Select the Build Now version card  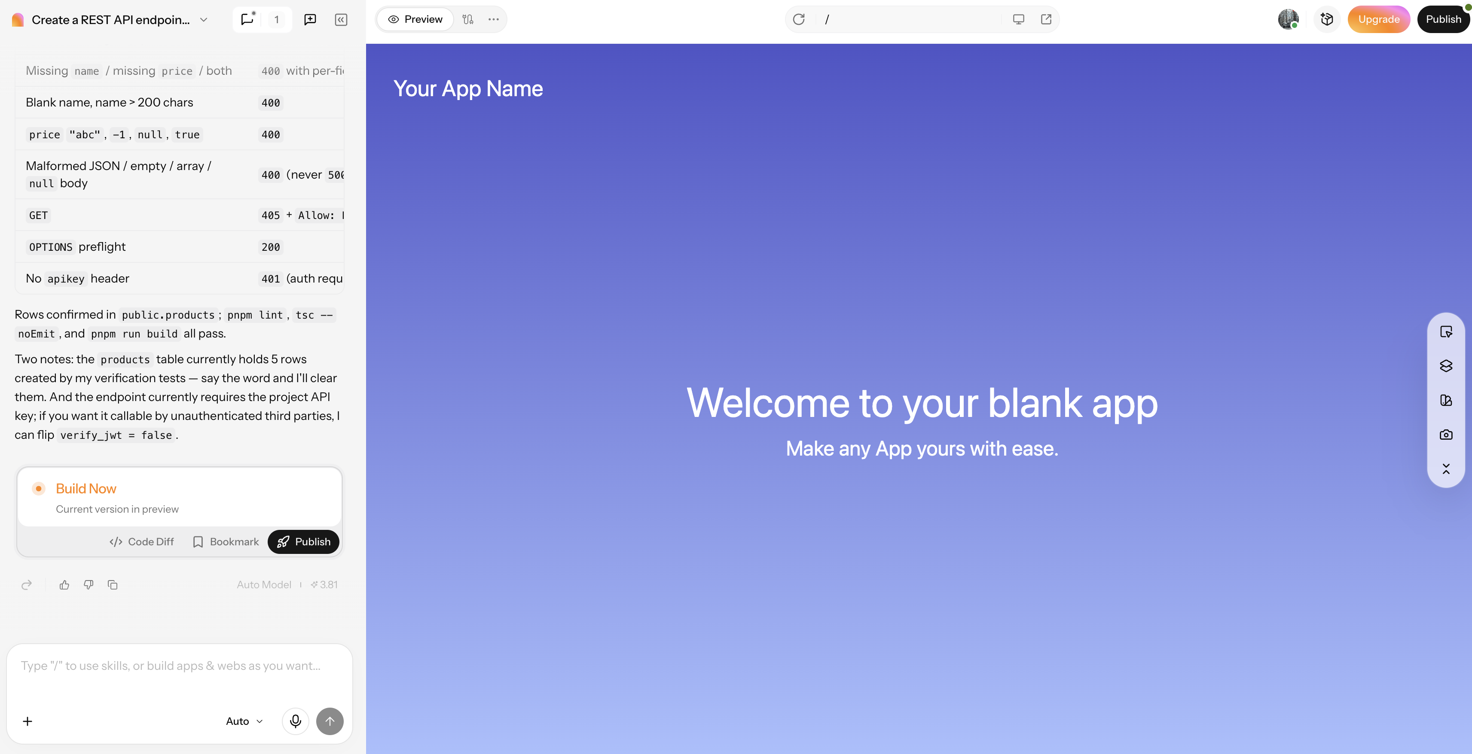click(180, 497)
